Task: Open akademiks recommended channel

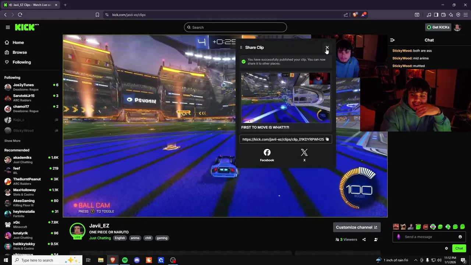Action: point(31,159)
